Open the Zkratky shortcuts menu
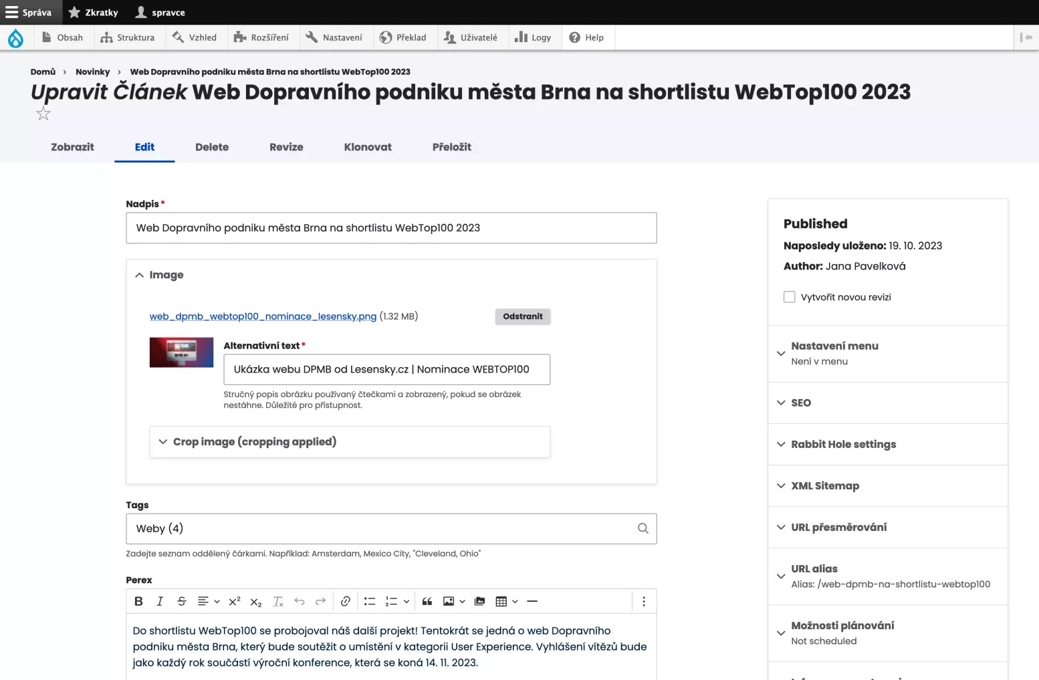Viewport: 1039px width, 680px height. point(94,12)
